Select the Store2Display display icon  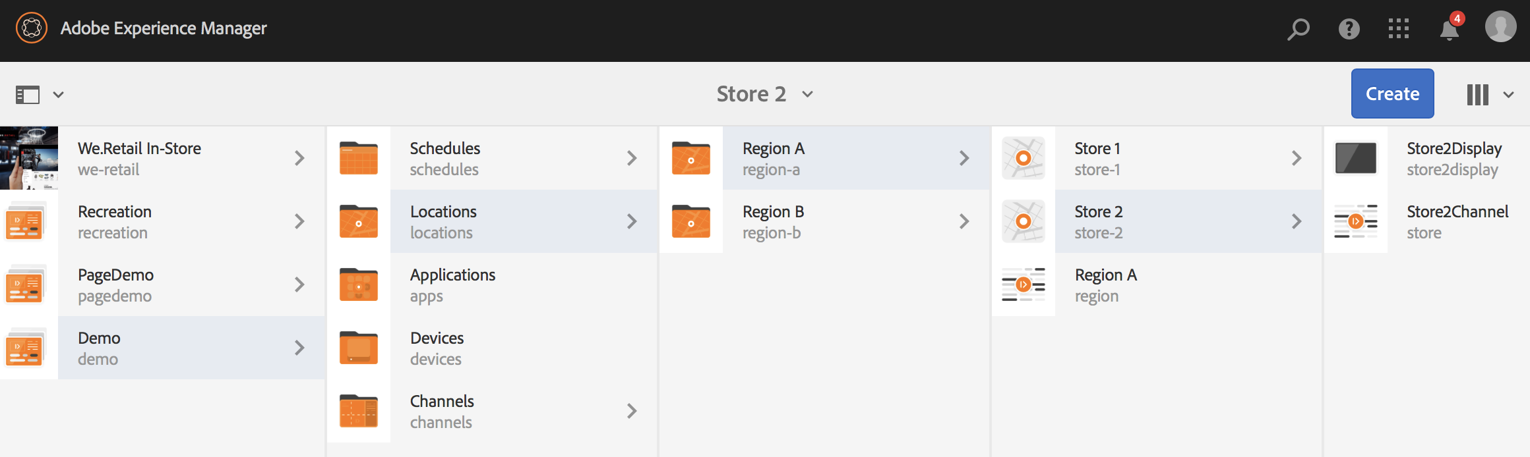click(1355, 158)
